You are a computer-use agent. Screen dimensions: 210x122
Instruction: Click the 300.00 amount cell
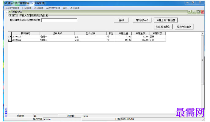pyautogui.click(x=140, y=40)
